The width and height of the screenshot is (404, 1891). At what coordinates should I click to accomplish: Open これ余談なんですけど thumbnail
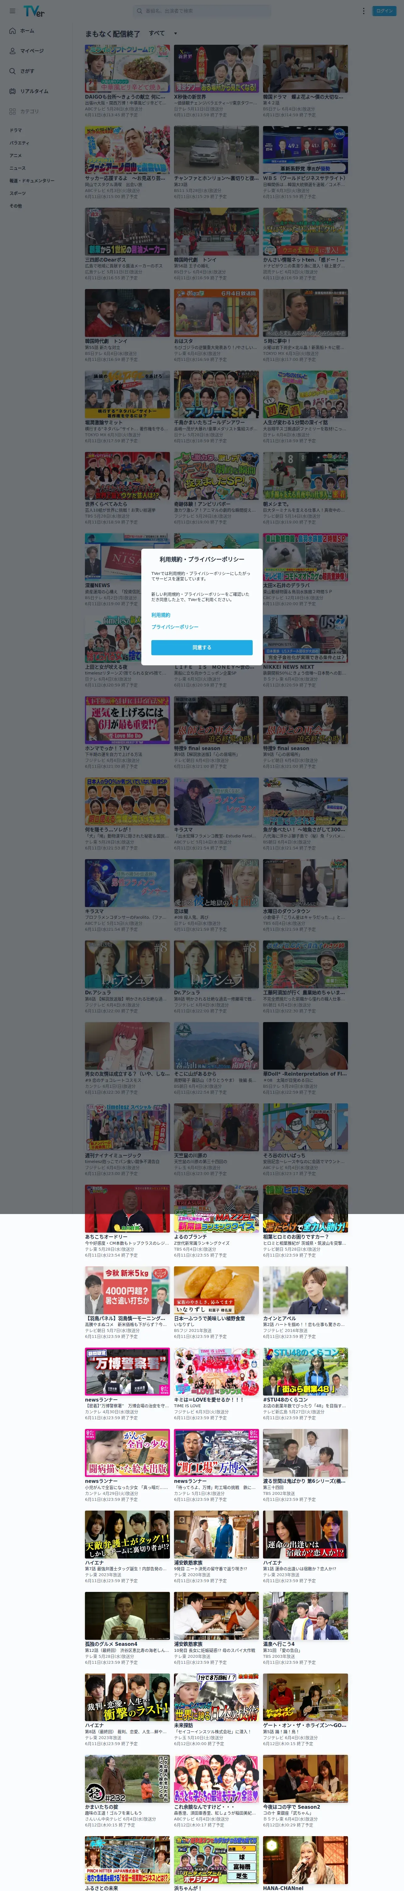[x=216, y=1779]
